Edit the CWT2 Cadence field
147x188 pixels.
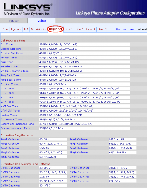[x=123, y=168]
